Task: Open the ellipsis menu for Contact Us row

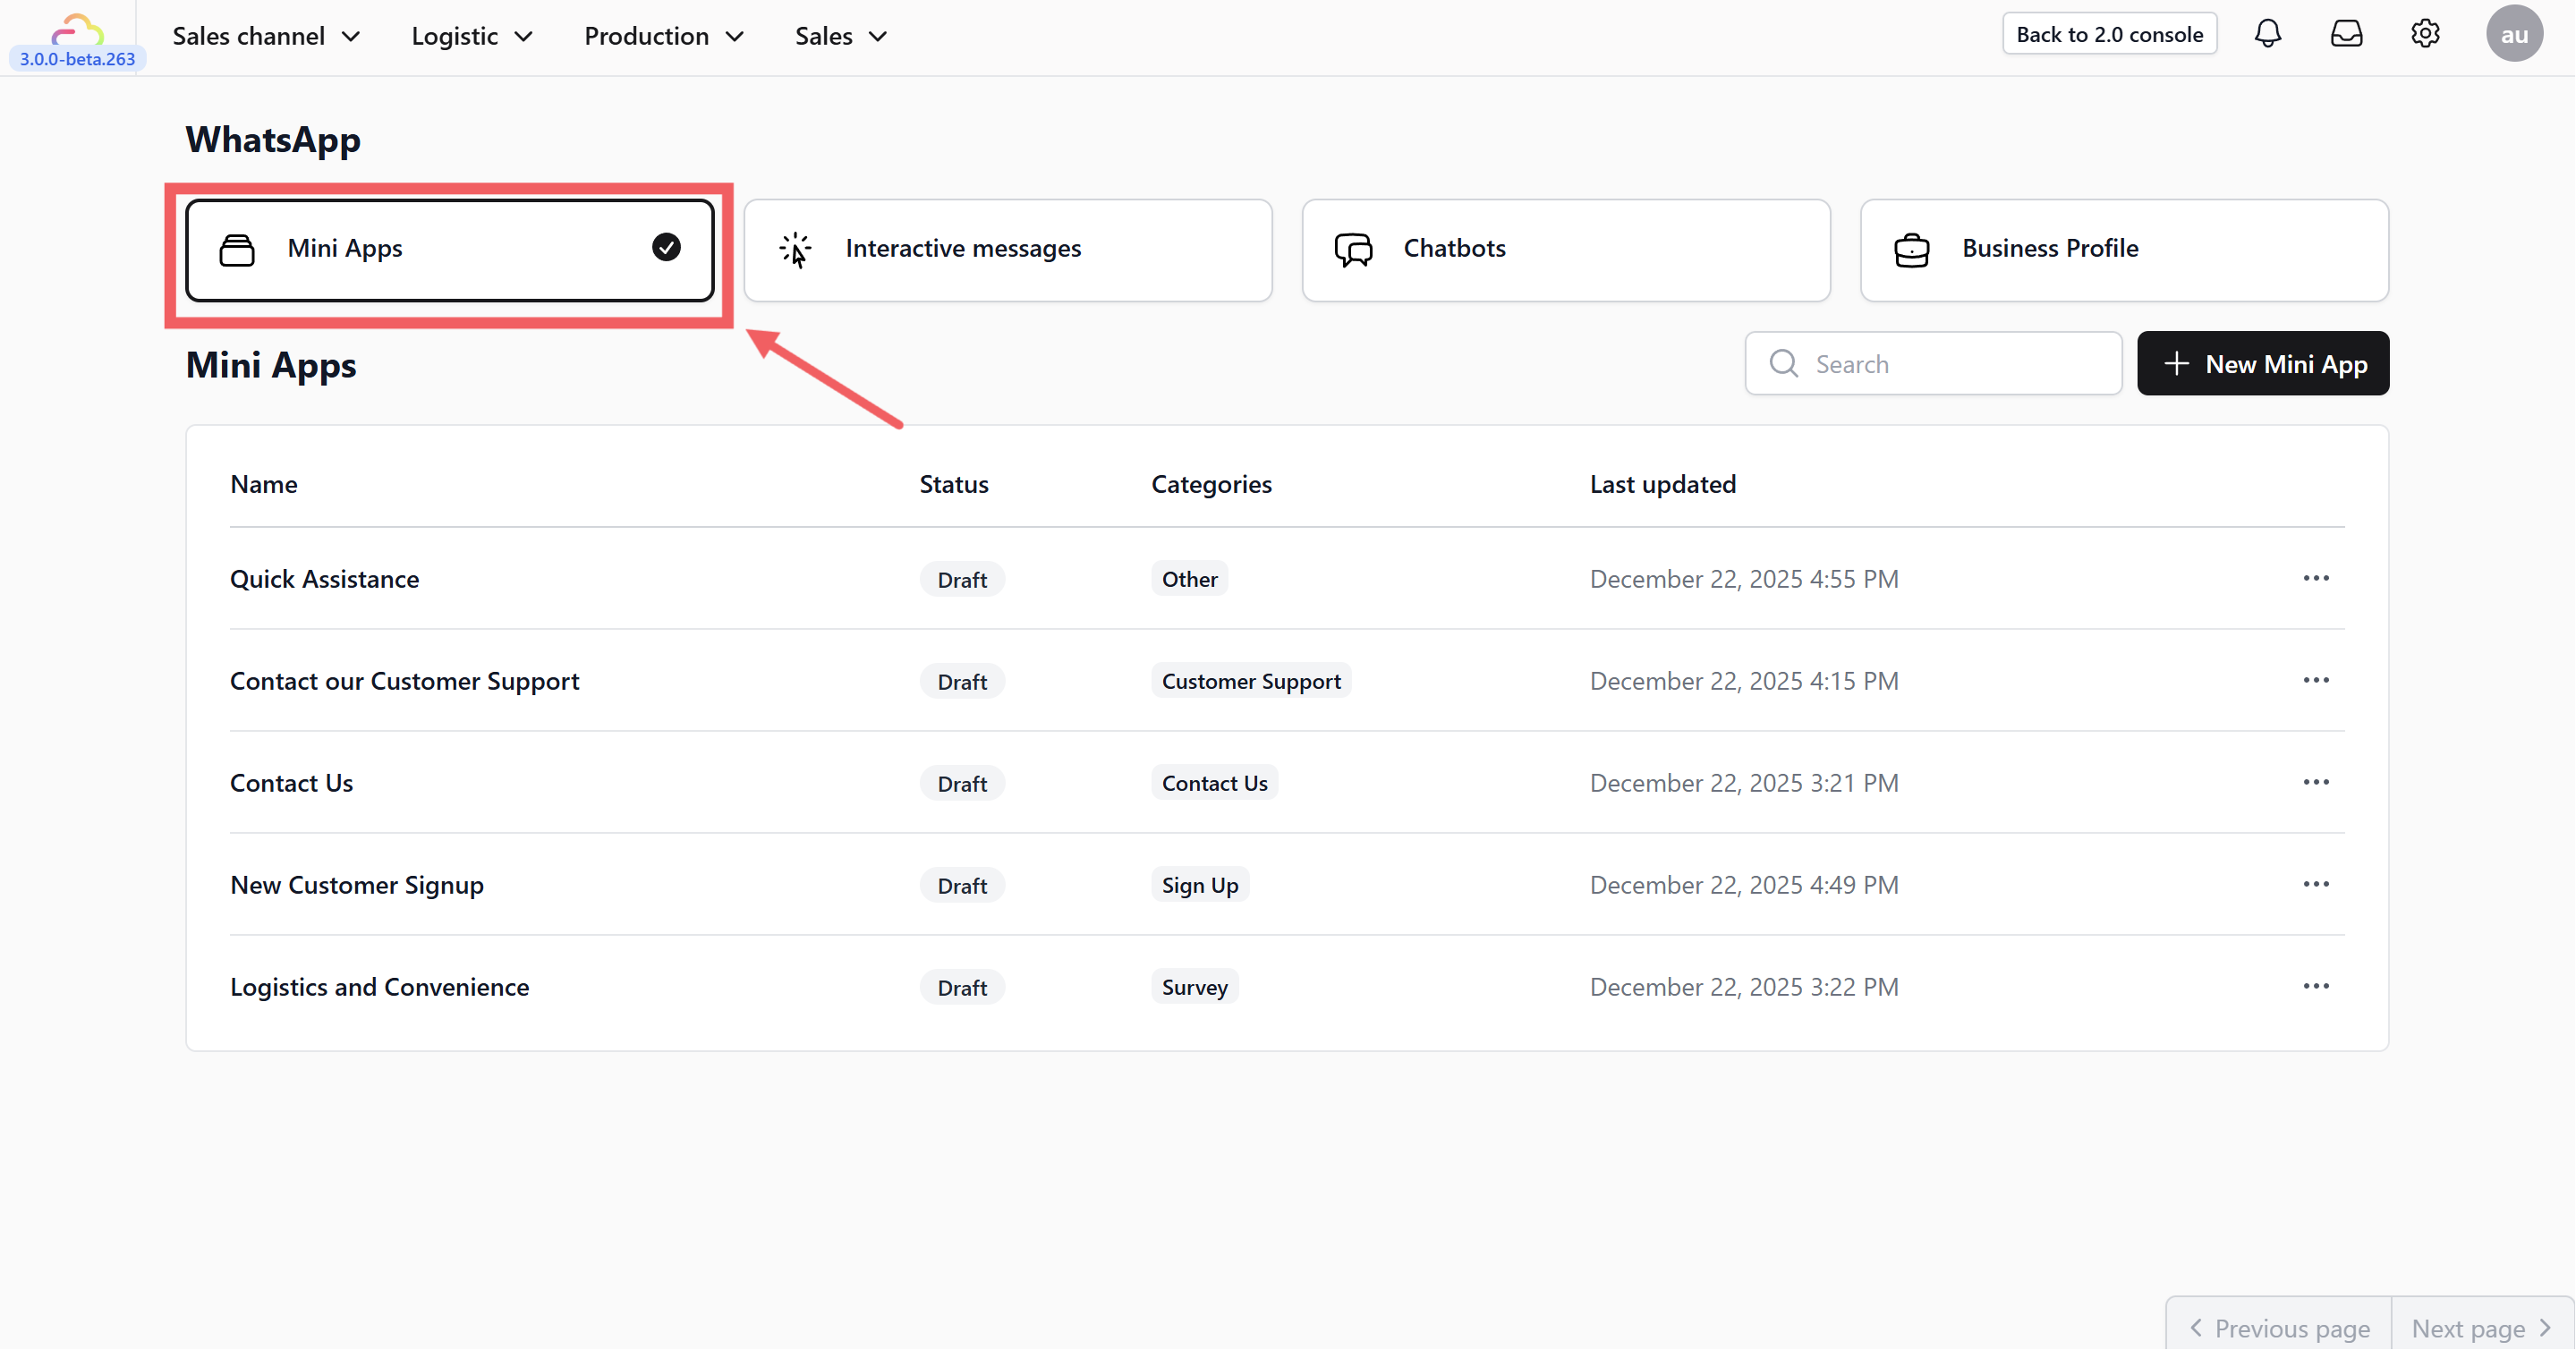Action: pyautogui.click(x=2316, y=782)
